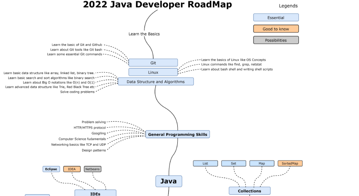
Task: Click the Design patterns text
Action: coord(94,150)
